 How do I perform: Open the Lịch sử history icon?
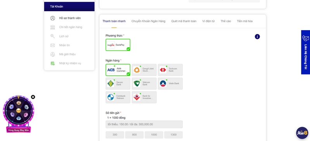tap(53, 36)
